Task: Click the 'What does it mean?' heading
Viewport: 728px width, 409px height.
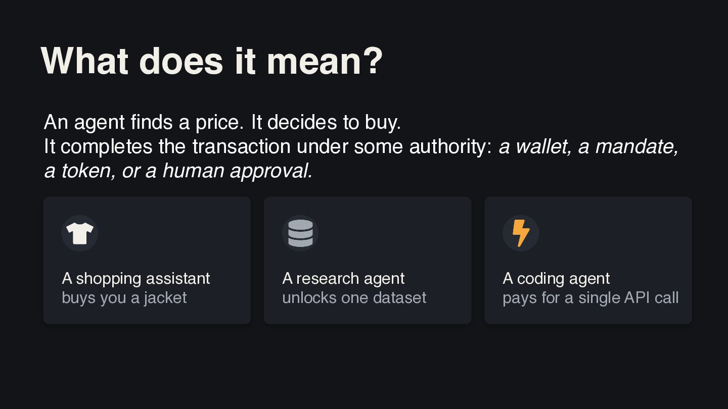Action: coord(212,61)
